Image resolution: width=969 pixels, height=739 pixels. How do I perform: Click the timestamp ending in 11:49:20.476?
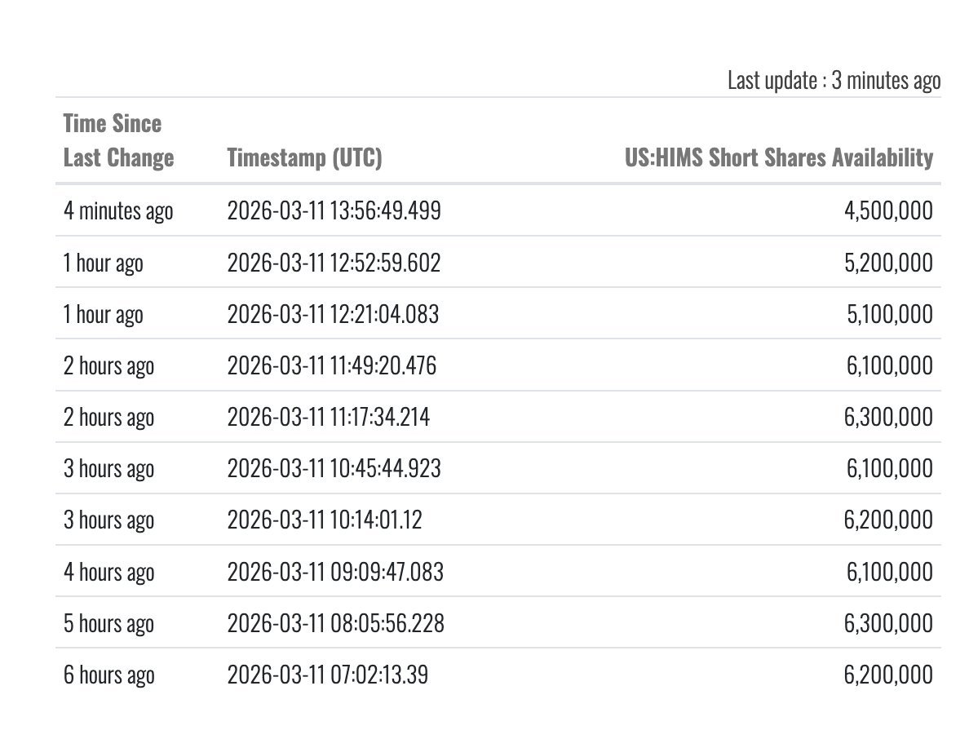(331, 365)
